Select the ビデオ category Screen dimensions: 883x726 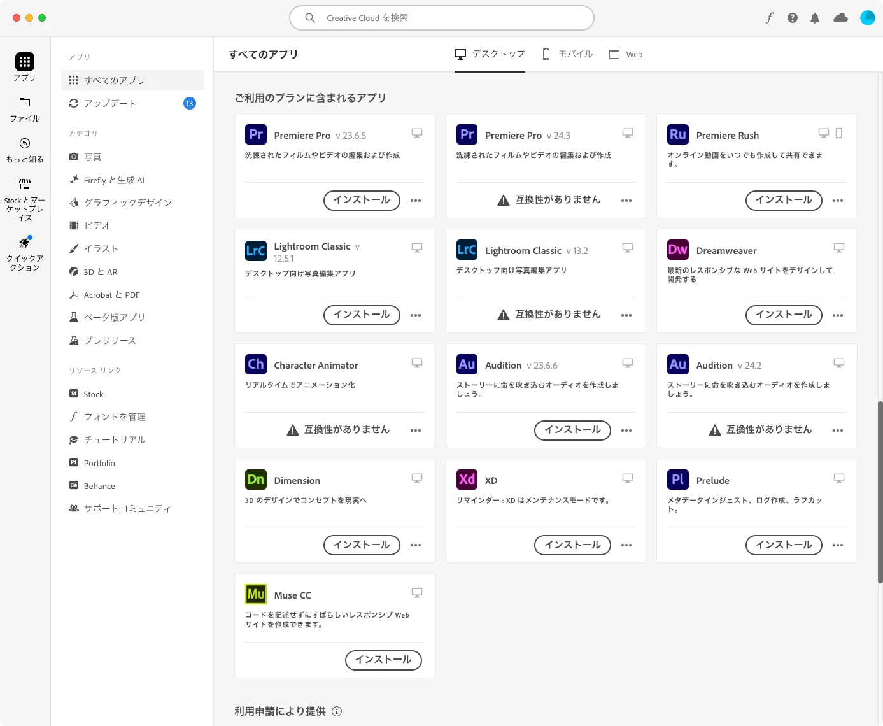tap(132, 225)
